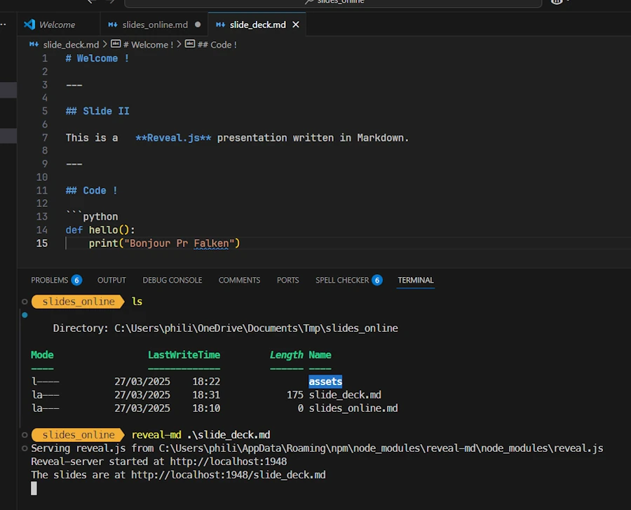Click the 'Name' column header in terminal

point(320,355)
